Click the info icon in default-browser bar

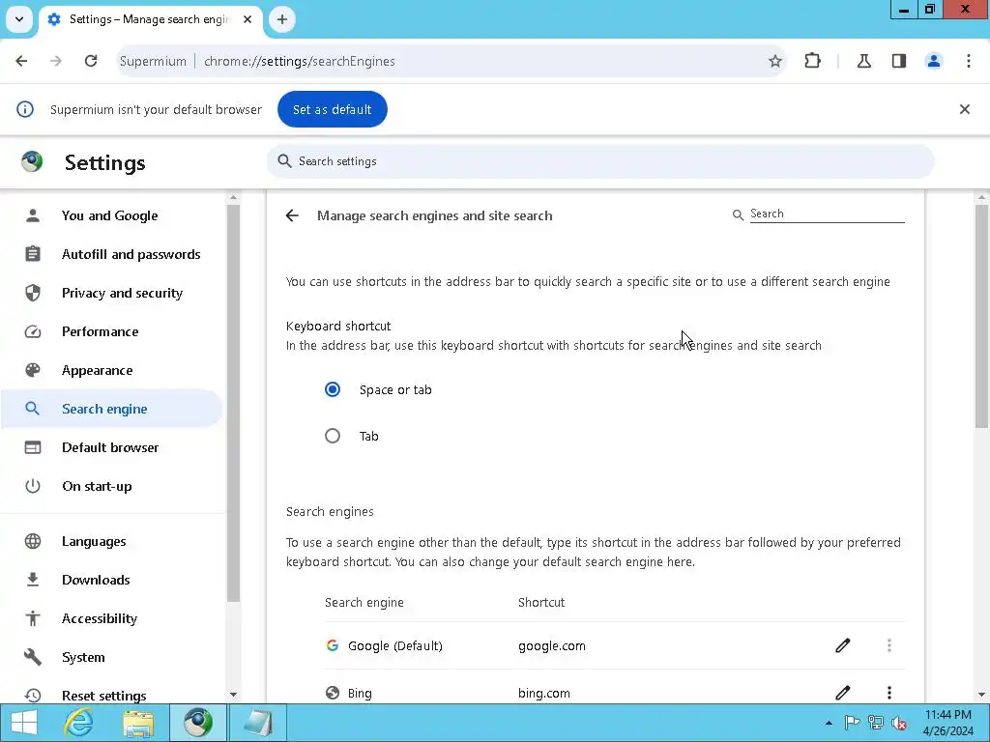tap(24, 109)
